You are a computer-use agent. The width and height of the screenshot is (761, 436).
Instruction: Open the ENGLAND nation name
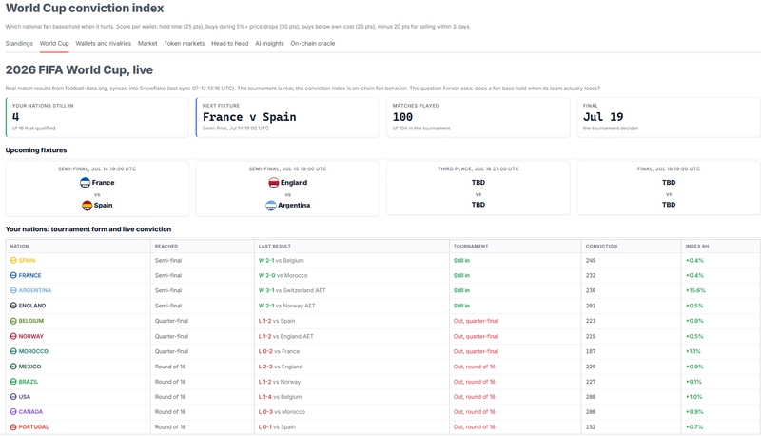(x=32, y=306)
